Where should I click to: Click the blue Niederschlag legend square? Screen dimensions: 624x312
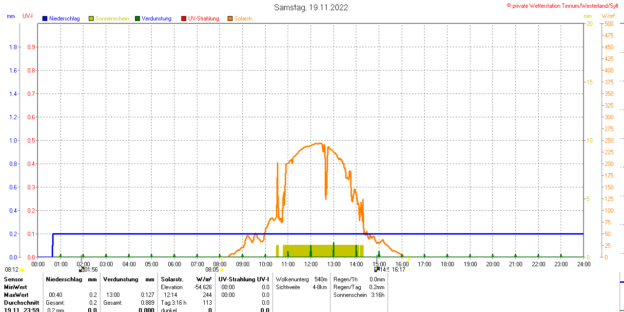pyautogui.click(x=45, y=18)
